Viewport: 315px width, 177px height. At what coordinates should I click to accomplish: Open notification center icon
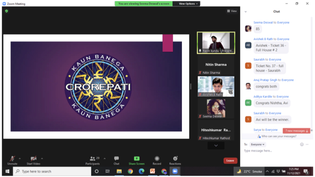click(x=306, y=171)
